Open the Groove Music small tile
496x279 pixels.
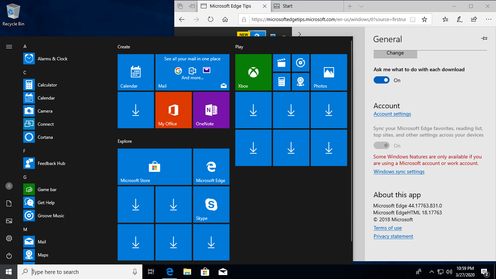(x=301, y=63)
